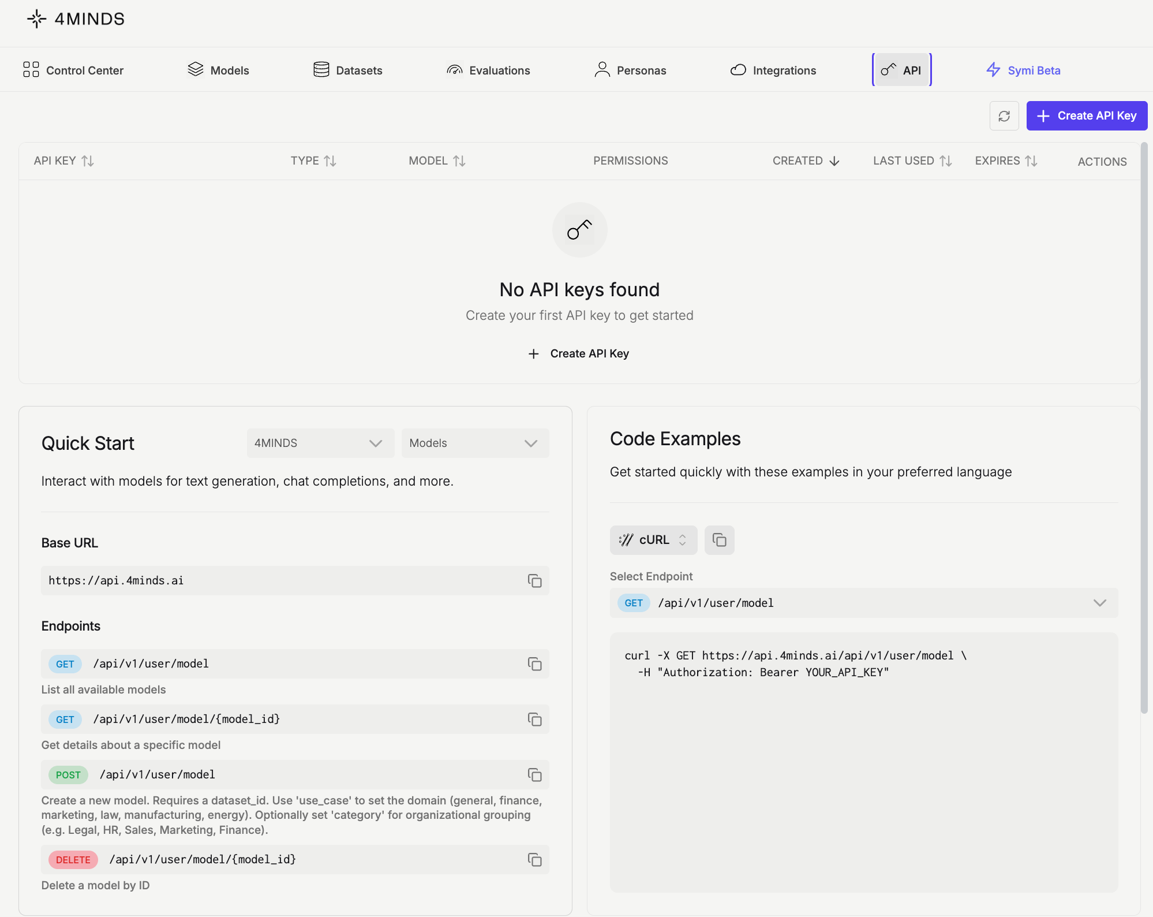Click the POST method badge
The height and width of the screenshot is (917, 1153).
pyautogui.click(x=68, y=775)
